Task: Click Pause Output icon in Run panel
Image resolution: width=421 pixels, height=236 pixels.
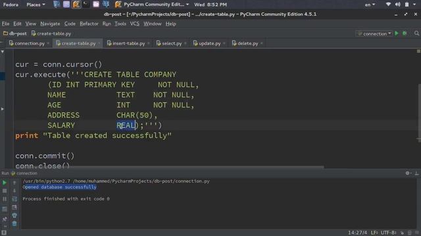Action: click(5, 199)
